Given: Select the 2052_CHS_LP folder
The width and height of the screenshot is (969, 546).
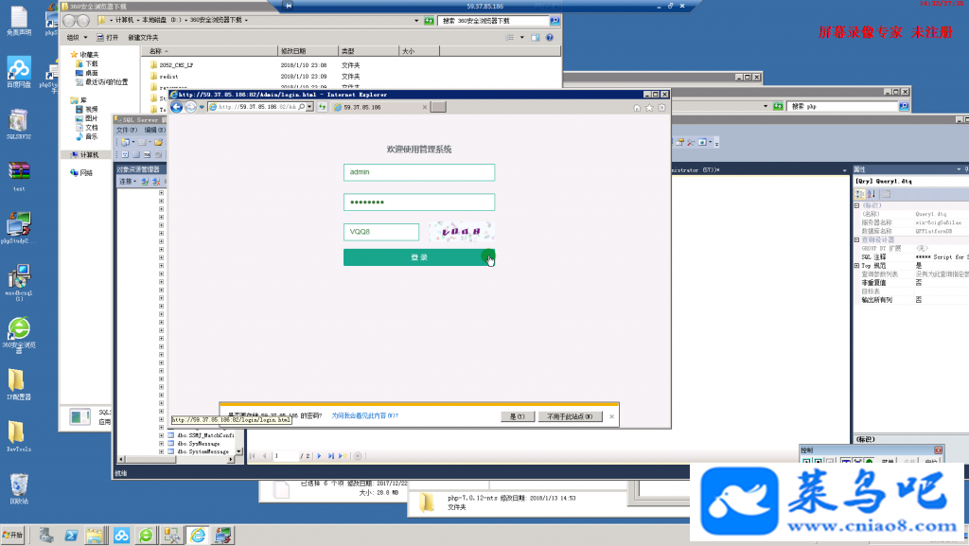Looking at the screenshot, I should pyautogui.click(x=172, y=65).
